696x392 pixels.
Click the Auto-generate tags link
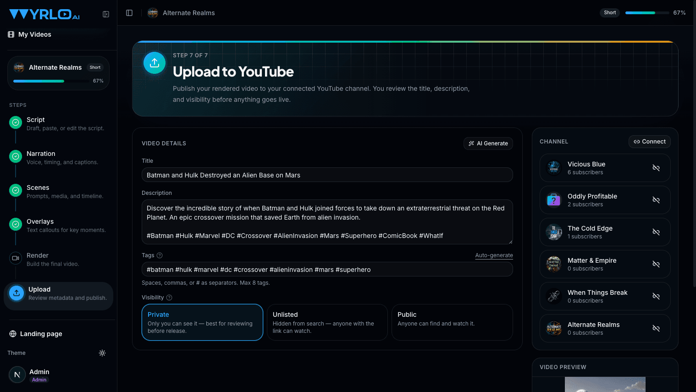coord(494,255)
